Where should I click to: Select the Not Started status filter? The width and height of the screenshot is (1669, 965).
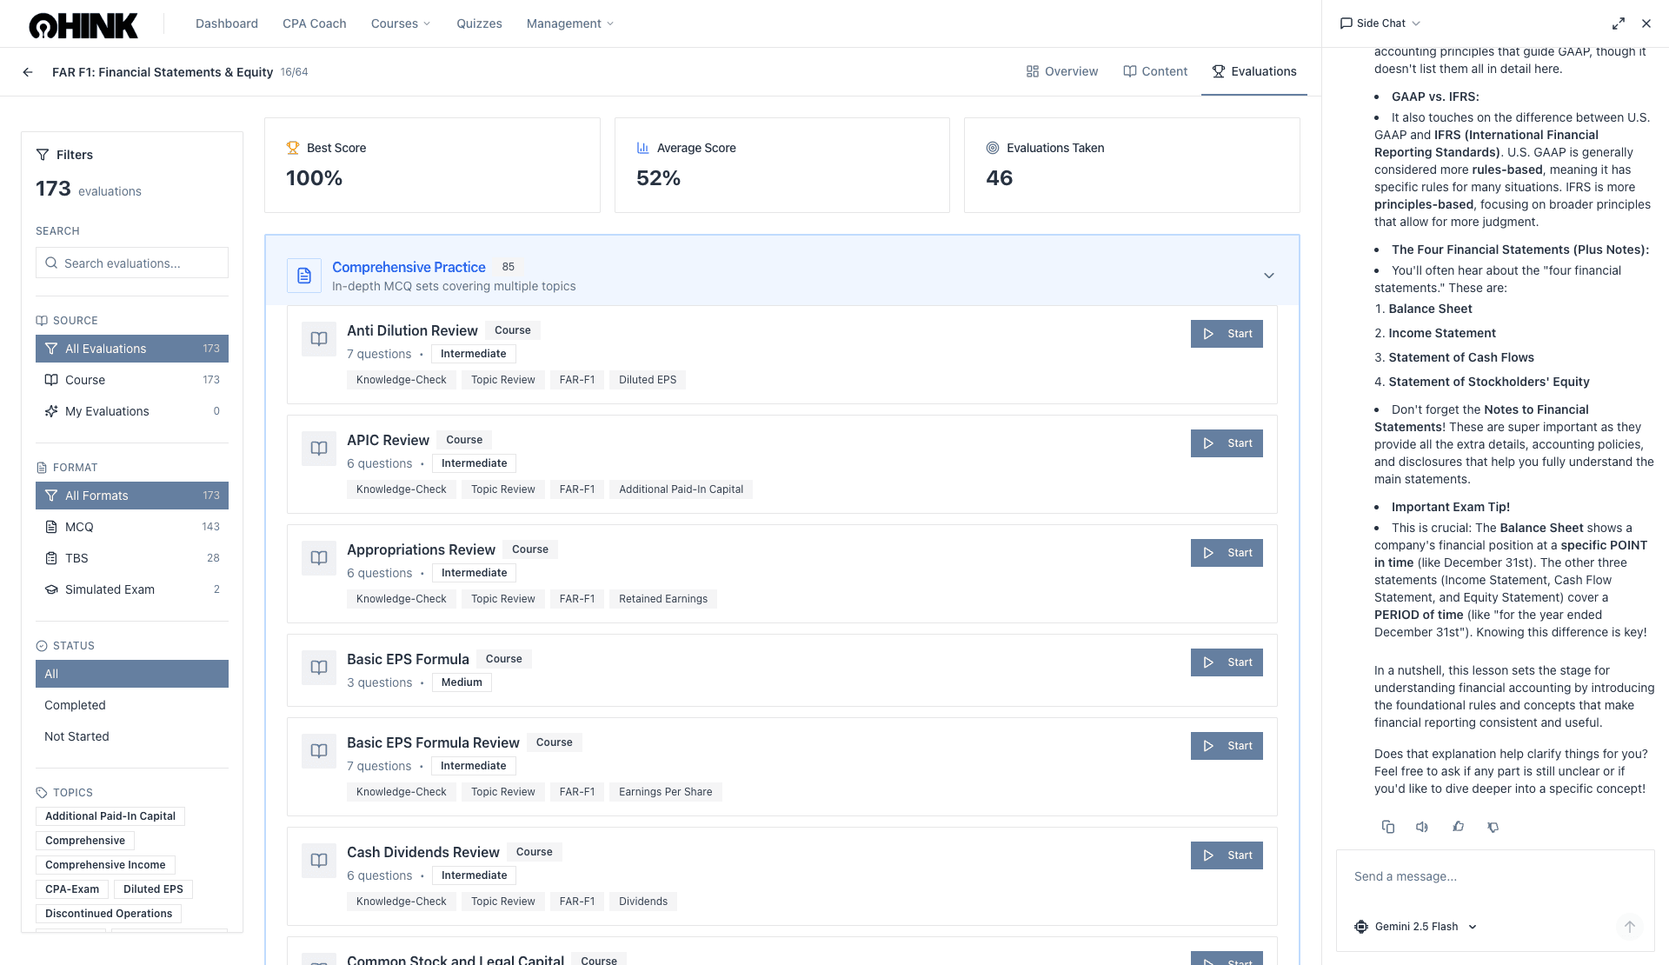(76, 736)
